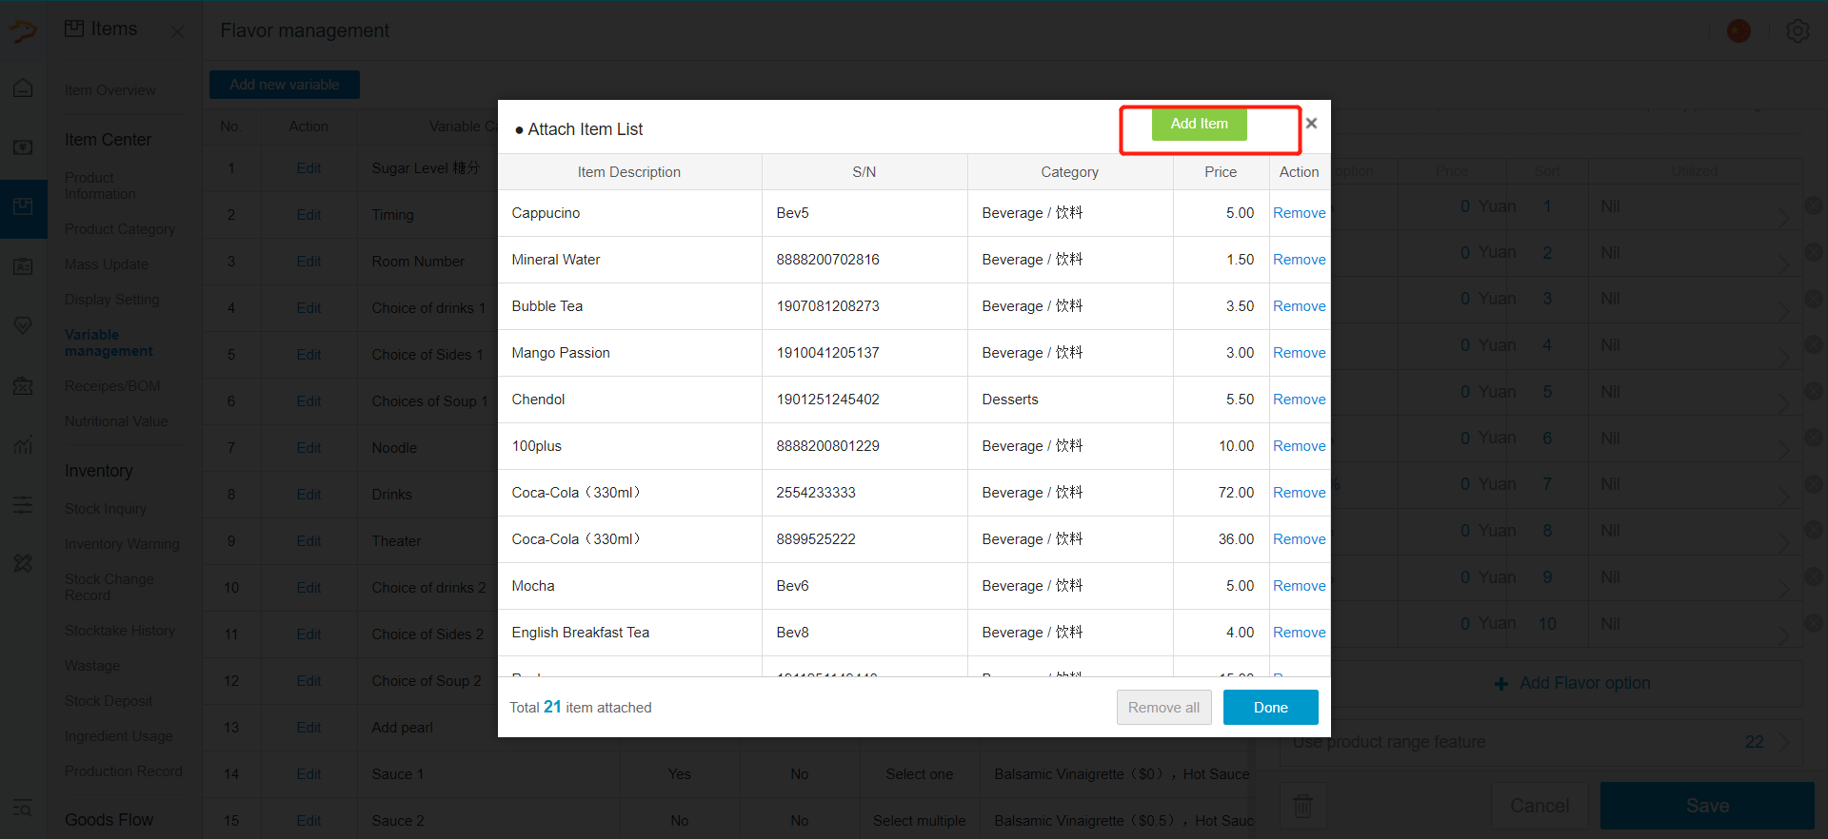Close the Attach Item List dialog

click(1311, 123)
